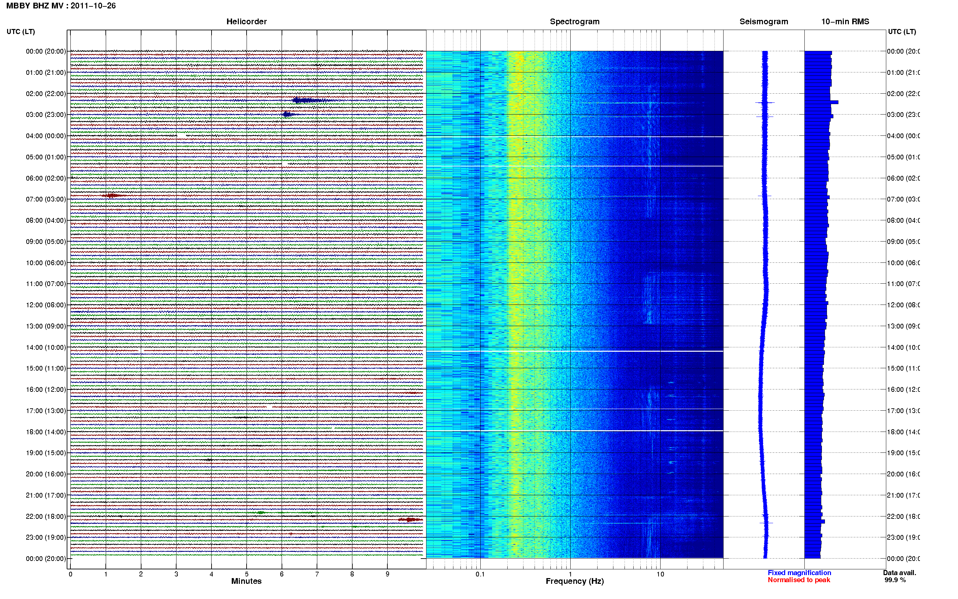Click the left '23:00 (19:00)' time label

(46, 538)
